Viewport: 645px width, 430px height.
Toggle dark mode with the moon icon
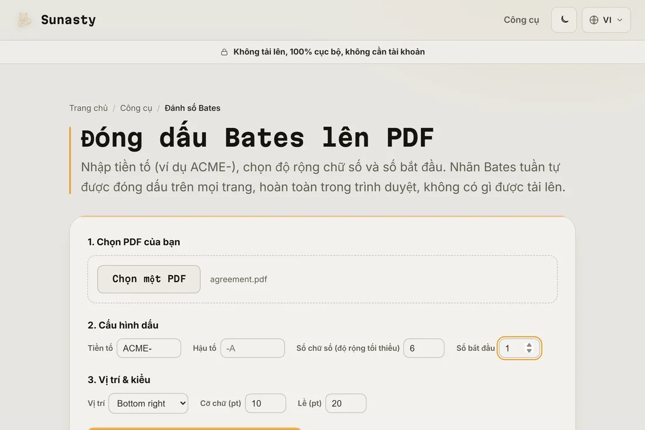564,20
